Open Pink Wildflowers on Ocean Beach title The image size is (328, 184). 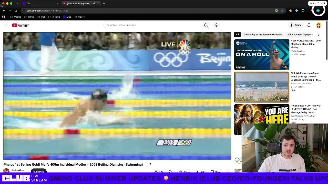[x=306, y=76]
